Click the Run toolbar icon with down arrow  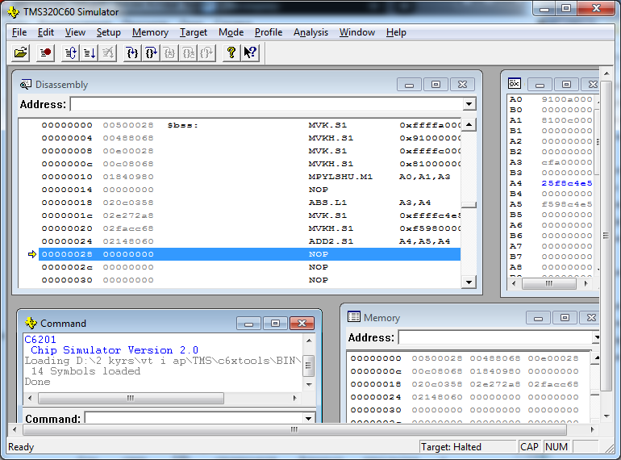pos(89,52)
